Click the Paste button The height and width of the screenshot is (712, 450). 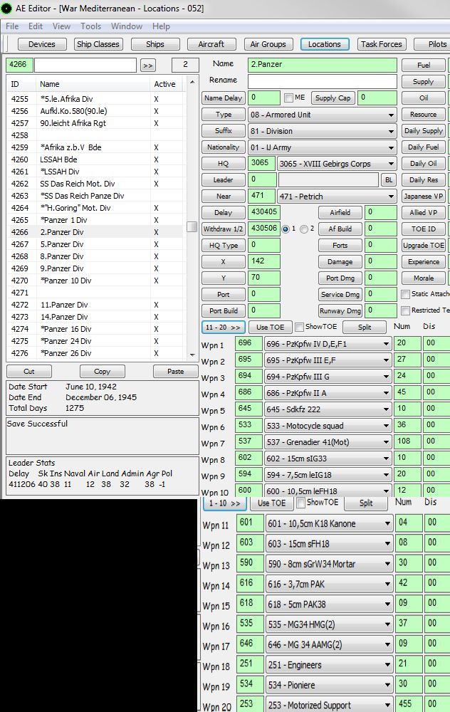click(x=175, y=372)
